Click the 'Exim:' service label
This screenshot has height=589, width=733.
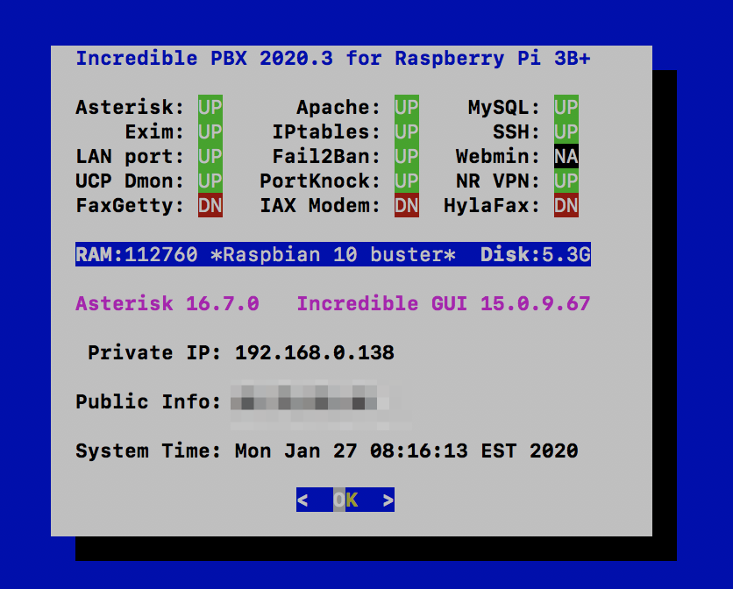click(x=154, y=131)
